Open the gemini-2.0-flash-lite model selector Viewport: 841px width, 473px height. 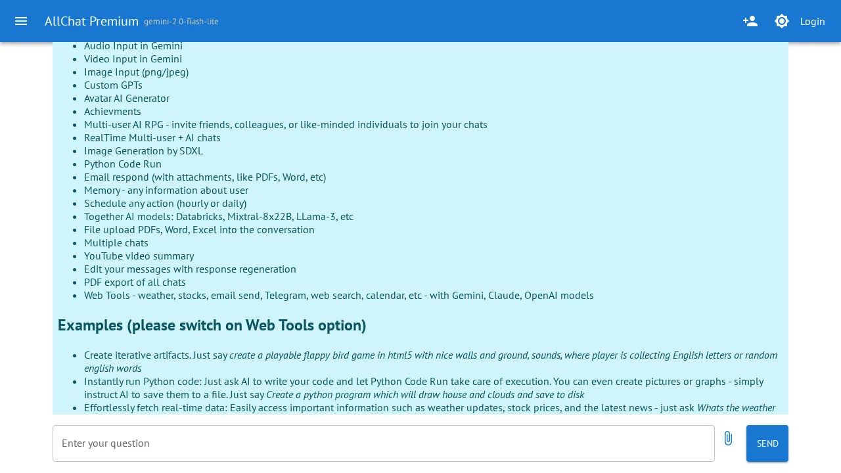coord(181,21)
